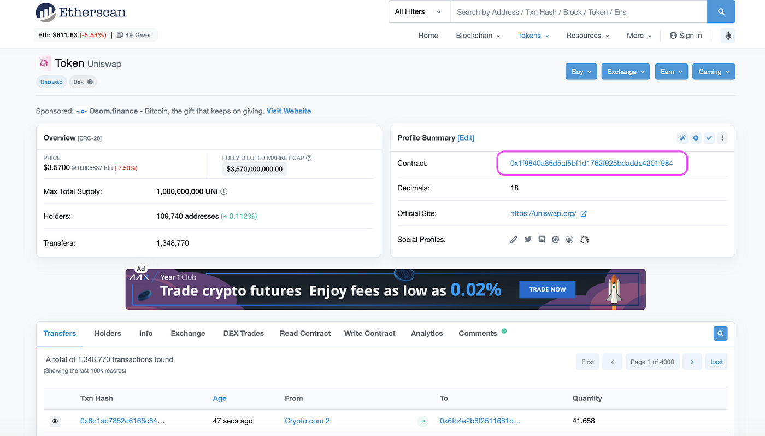This screenshot has width=765, height=436.
Task: Click the search icon in the transfers tab bar
Action: point(721,333)
